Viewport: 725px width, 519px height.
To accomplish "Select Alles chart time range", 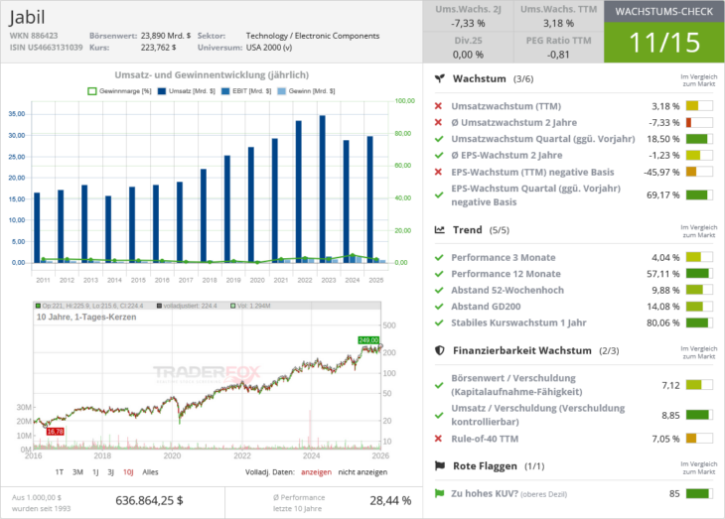I will tap(150, 471).
